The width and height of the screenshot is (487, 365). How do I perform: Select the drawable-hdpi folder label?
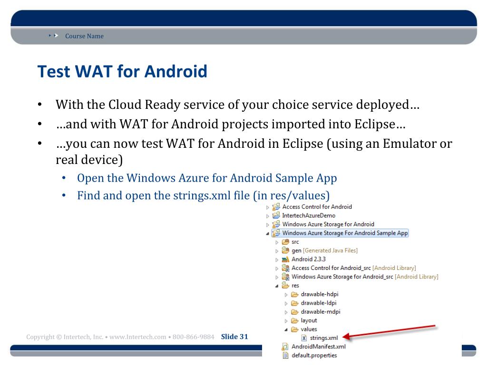[320, 294]
